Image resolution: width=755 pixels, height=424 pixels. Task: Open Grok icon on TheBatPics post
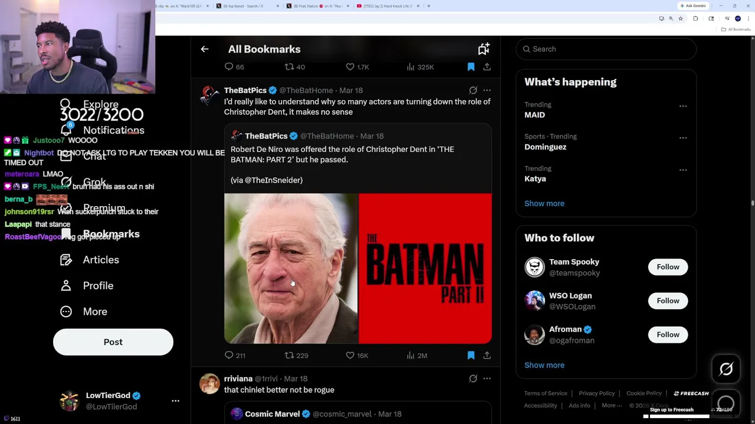[473, 91]
